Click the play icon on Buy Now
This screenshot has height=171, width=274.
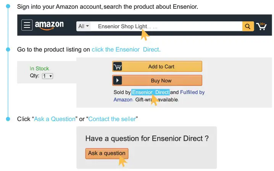pos(118,81)
